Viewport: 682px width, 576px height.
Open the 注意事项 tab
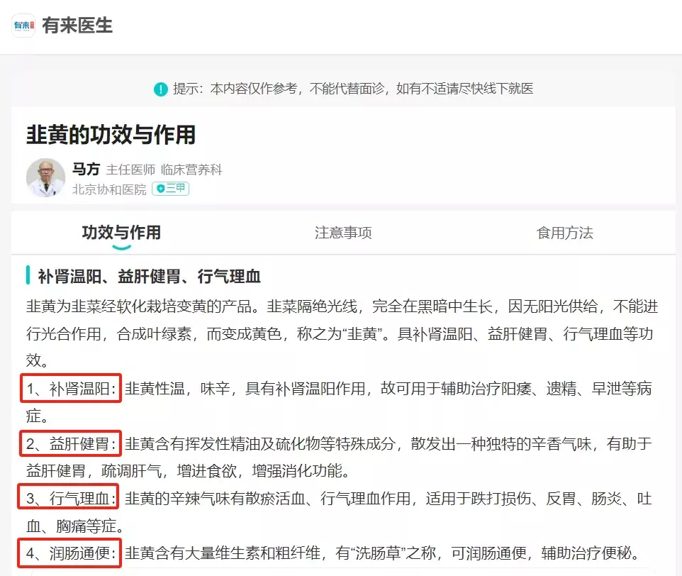(x=343, y=233)
